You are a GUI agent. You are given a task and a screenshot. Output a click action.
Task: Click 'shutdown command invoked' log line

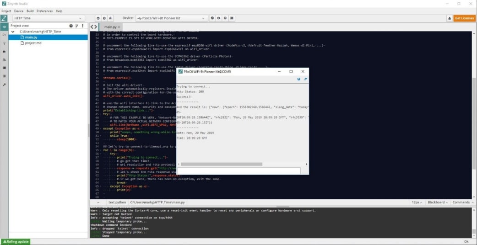[x=111, y=225]
